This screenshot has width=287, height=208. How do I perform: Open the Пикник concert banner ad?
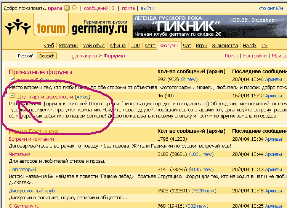210,26
